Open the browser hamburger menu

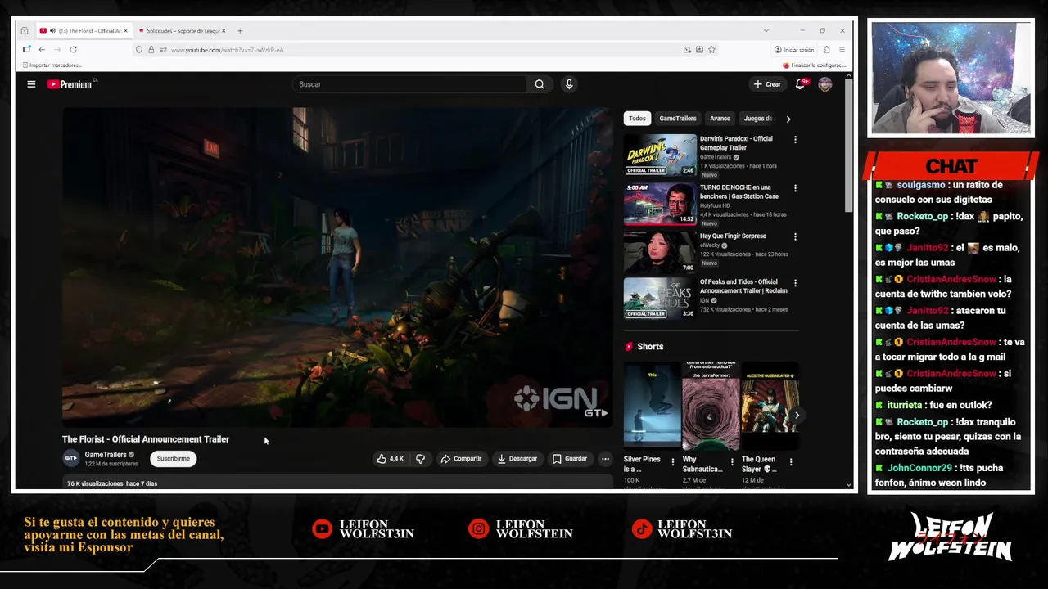[x=842, y=50]
